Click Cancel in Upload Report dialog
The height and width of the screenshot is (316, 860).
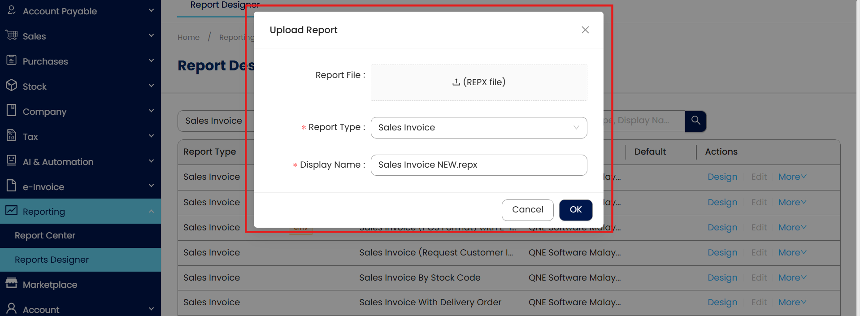(x=527, y=210)
